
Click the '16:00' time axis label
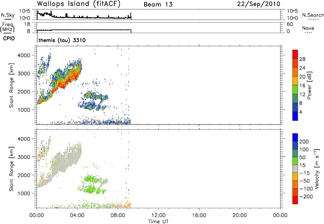(199, 216)
